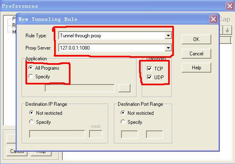The image size is (235, 164).
Task: Close the New Tunneling Rule dialog
Action: [x=213, y=19]
